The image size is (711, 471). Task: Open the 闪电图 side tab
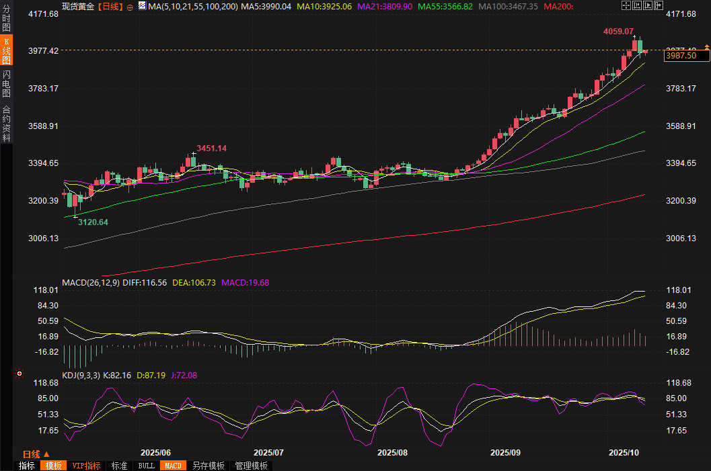pos(6,85)
